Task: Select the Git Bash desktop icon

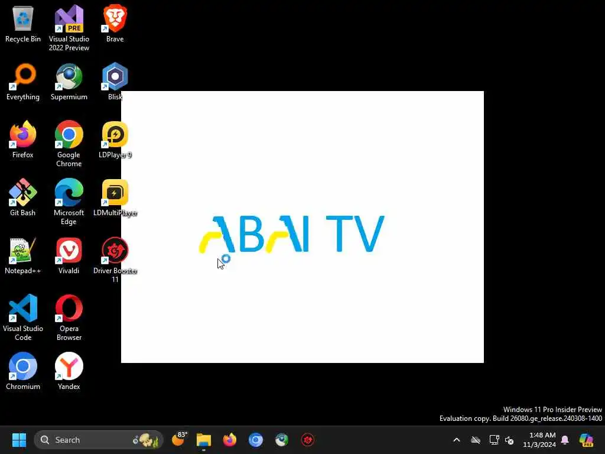Action: pyautogui.click(x=23, y=197)
